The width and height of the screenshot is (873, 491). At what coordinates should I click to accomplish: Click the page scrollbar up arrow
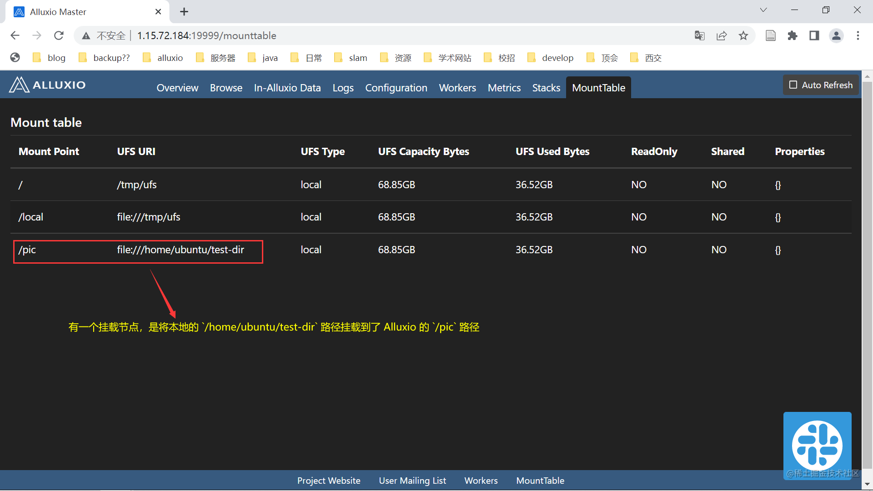tap(867, 76)
